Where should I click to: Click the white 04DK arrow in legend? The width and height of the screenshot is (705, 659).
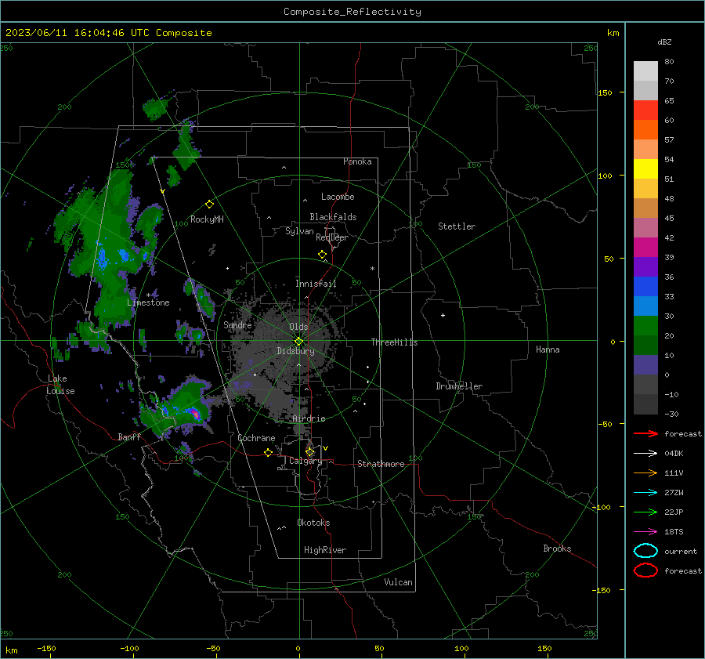645,453
